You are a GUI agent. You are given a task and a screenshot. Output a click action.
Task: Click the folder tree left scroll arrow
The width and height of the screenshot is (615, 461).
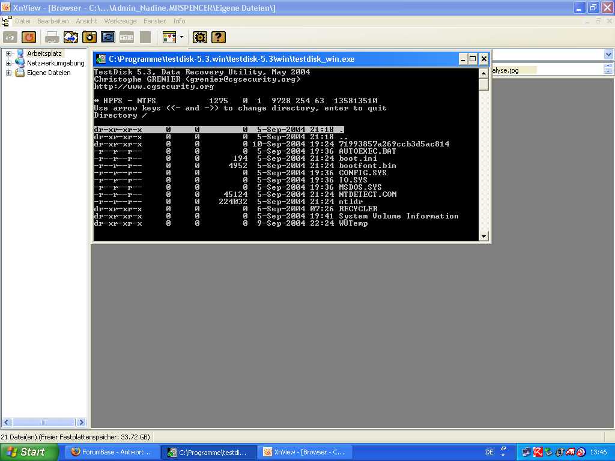point(6,422)
